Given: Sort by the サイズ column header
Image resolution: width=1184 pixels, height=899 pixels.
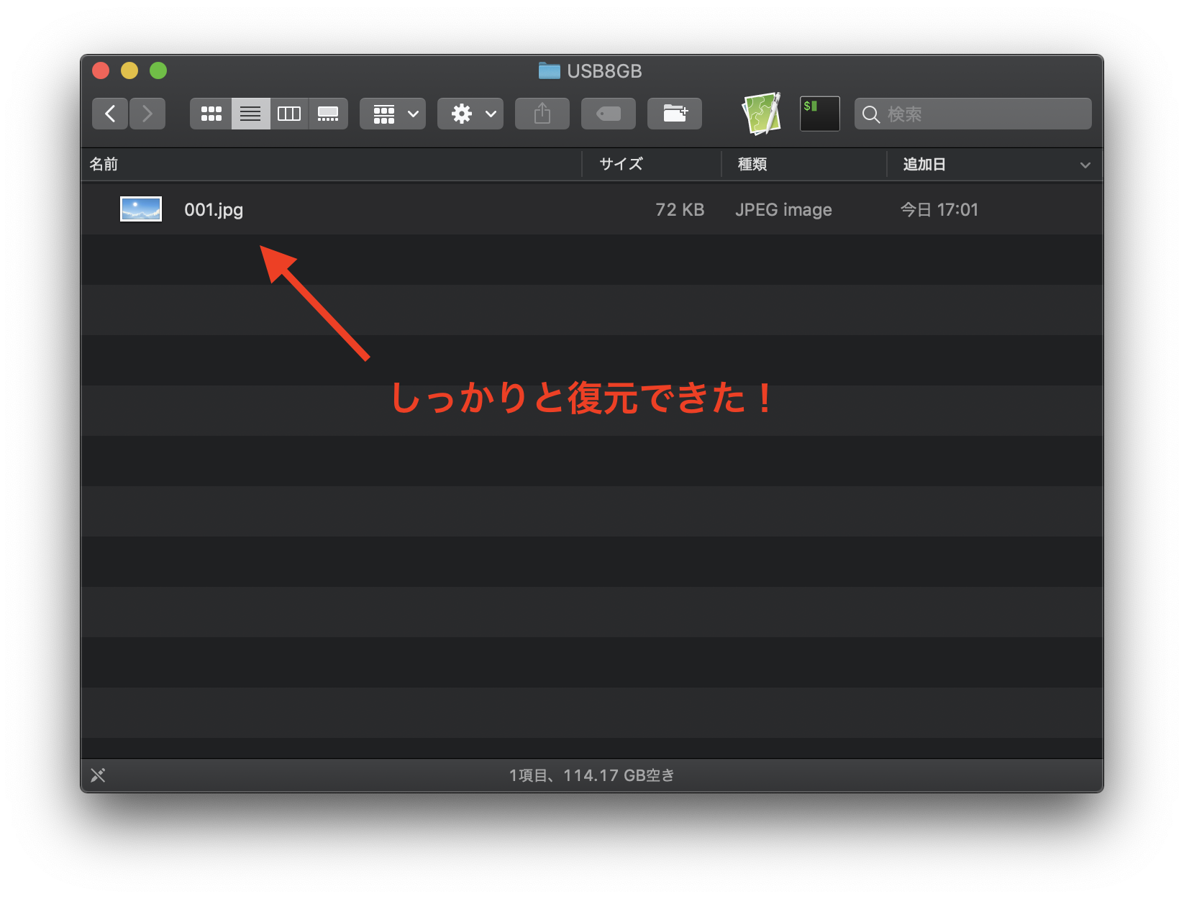Looking at the screenshot, I should pos(621,164).
